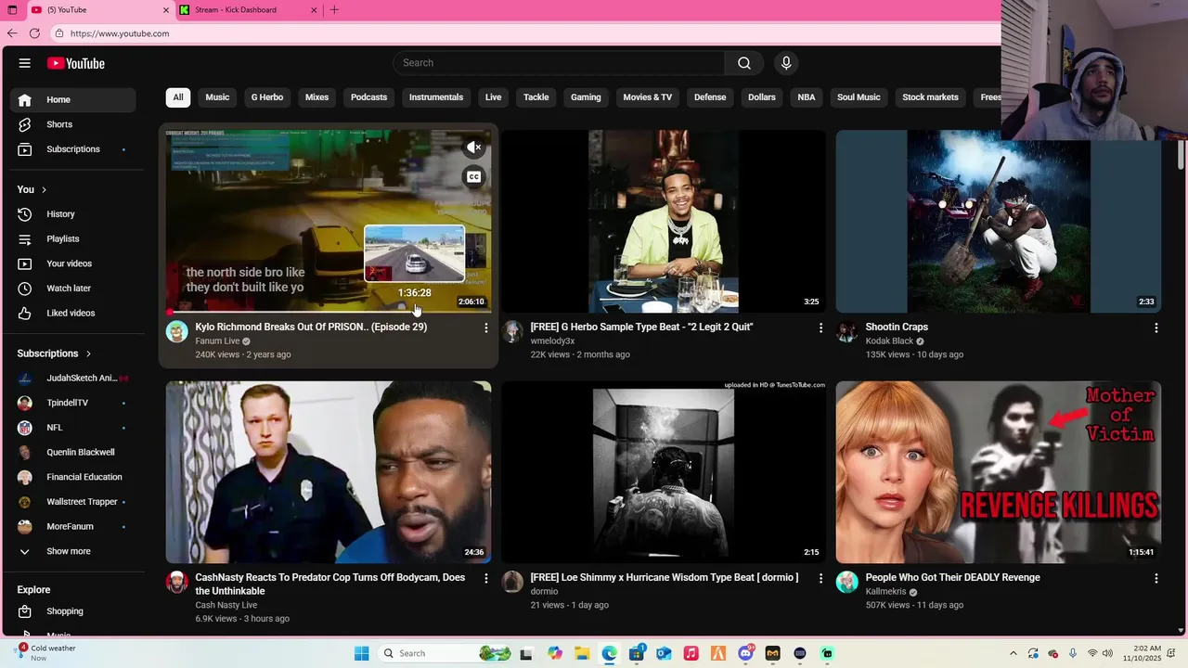Image resolution: width=1188 pixels, height=668 pixels.
Task: Toggle closed captions on preview
Action: [x=474, y=176]
